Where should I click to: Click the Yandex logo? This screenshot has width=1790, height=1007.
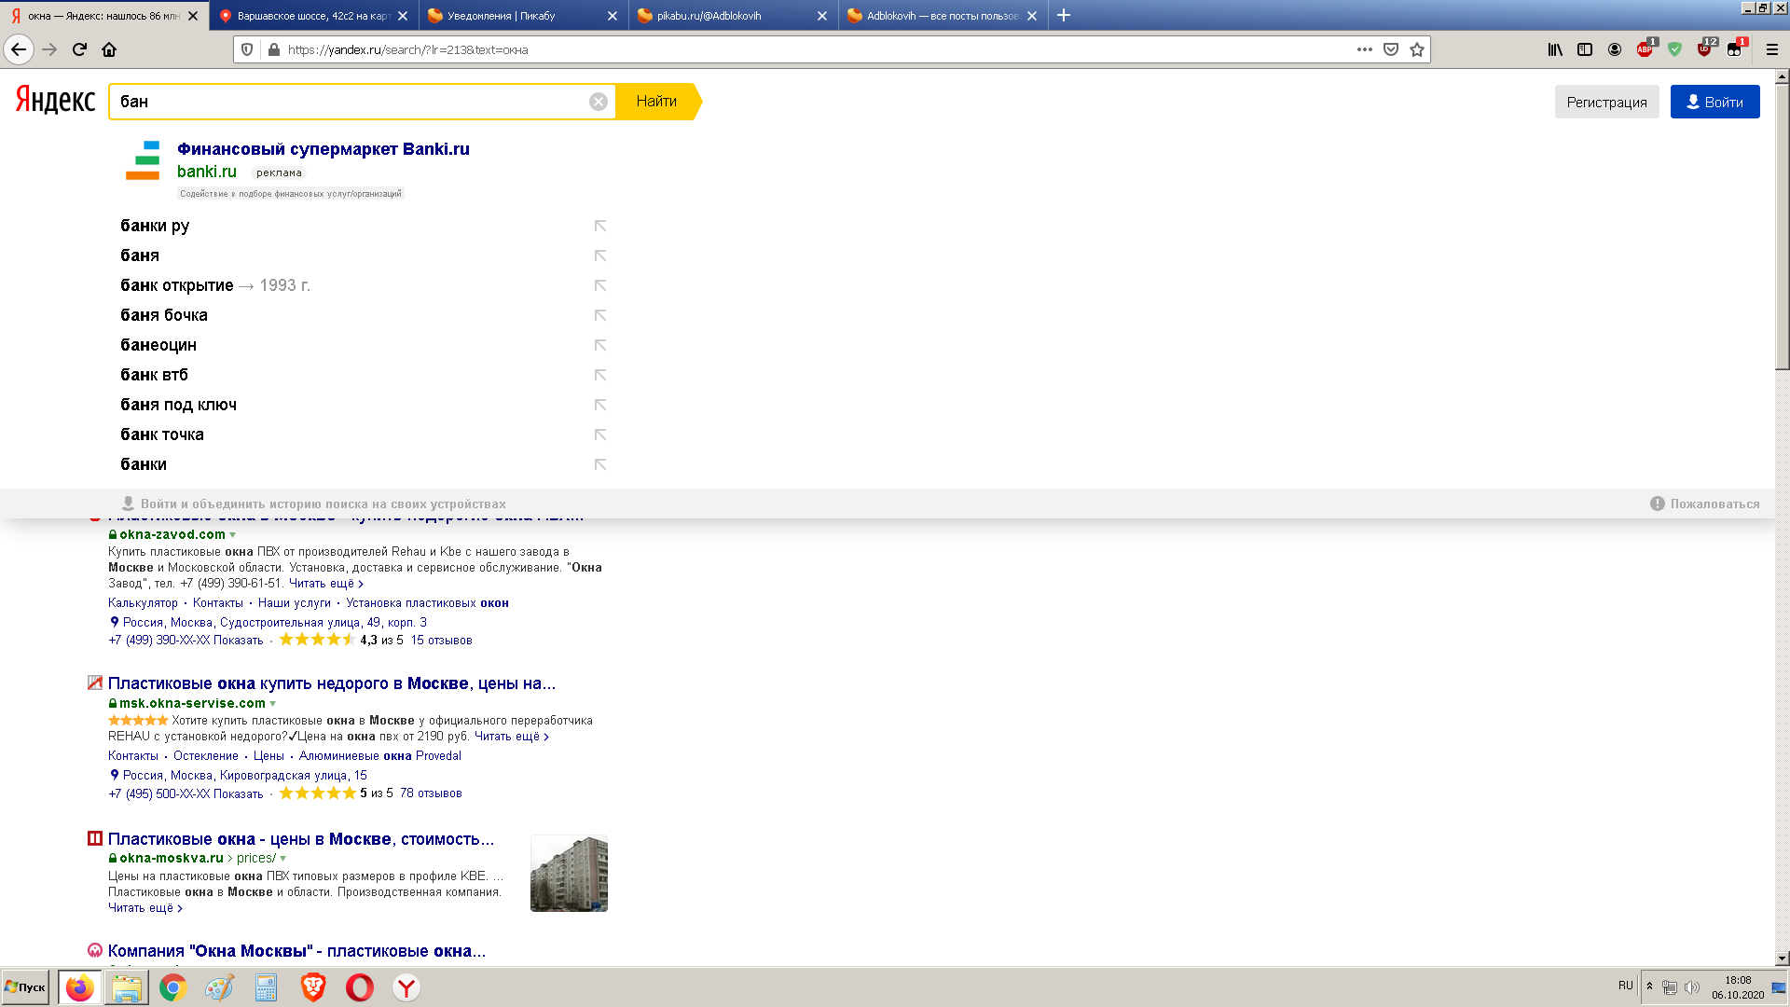click(x=55, y=100)
